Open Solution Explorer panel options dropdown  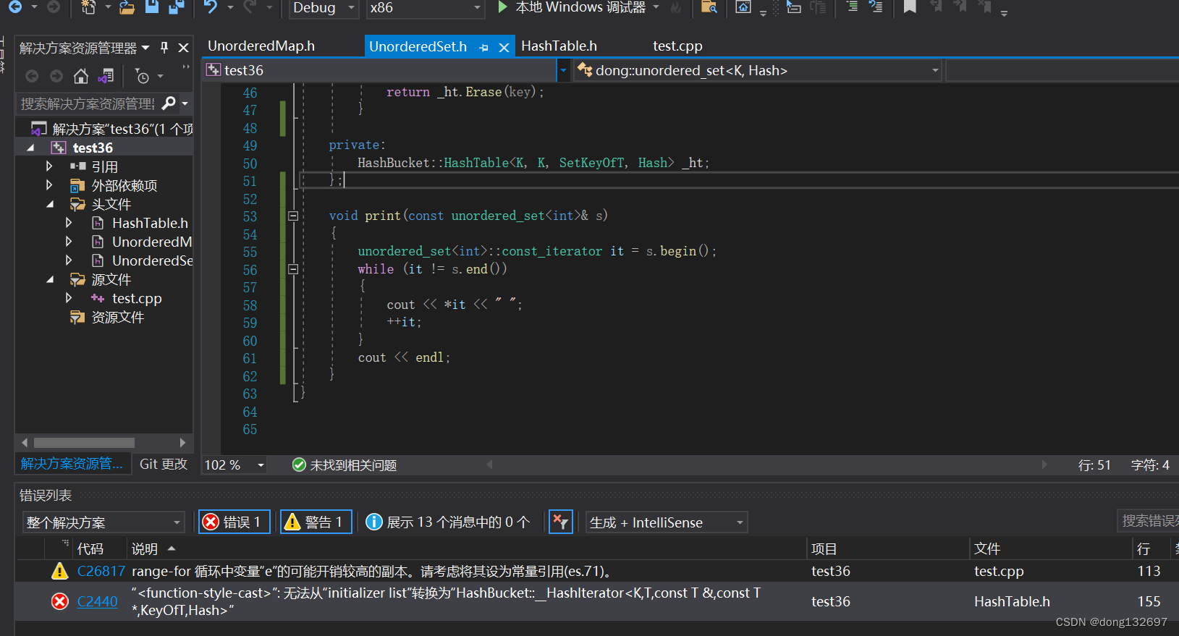point(145,48)
